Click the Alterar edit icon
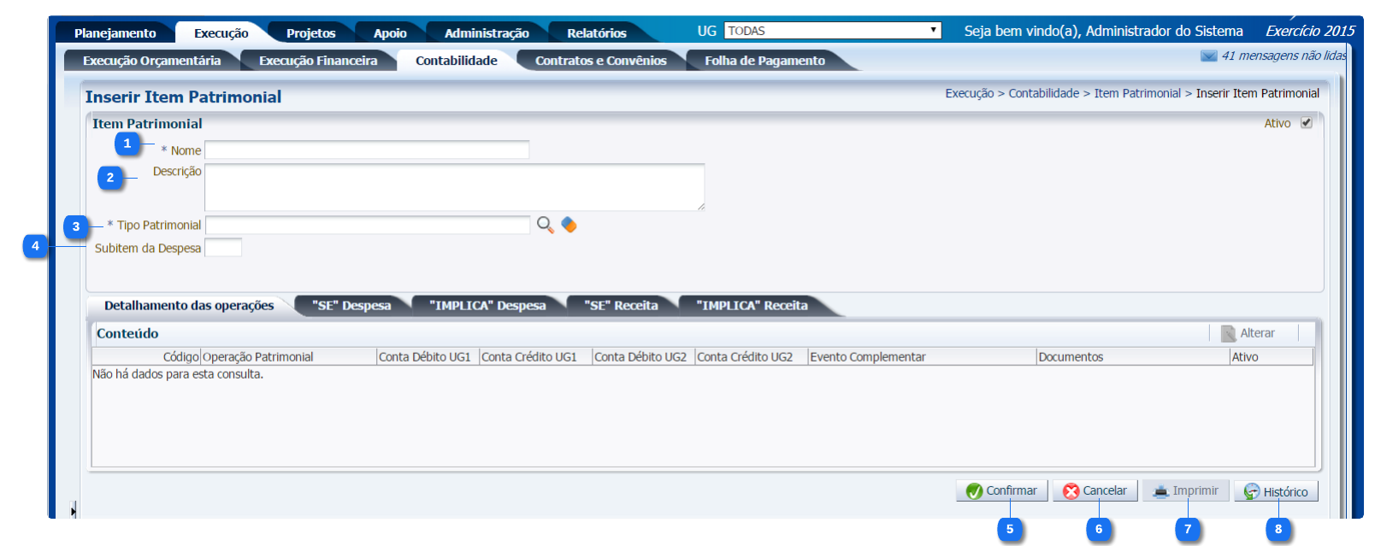The width and height of the screenshot is (1375, 546). (x=1229, y=333)
